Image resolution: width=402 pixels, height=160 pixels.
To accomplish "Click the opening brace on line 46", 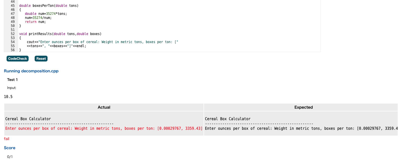I will point(20,10).
